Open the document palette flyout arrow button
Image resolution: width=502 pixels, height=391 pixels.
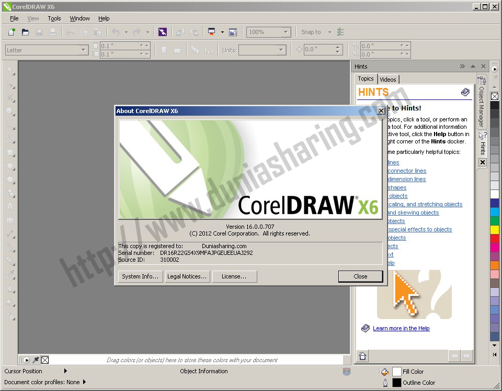[27, 360]
